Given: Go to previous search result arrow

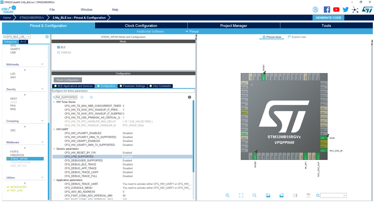Looking at the screenshot, I should [x=82, y=97].
